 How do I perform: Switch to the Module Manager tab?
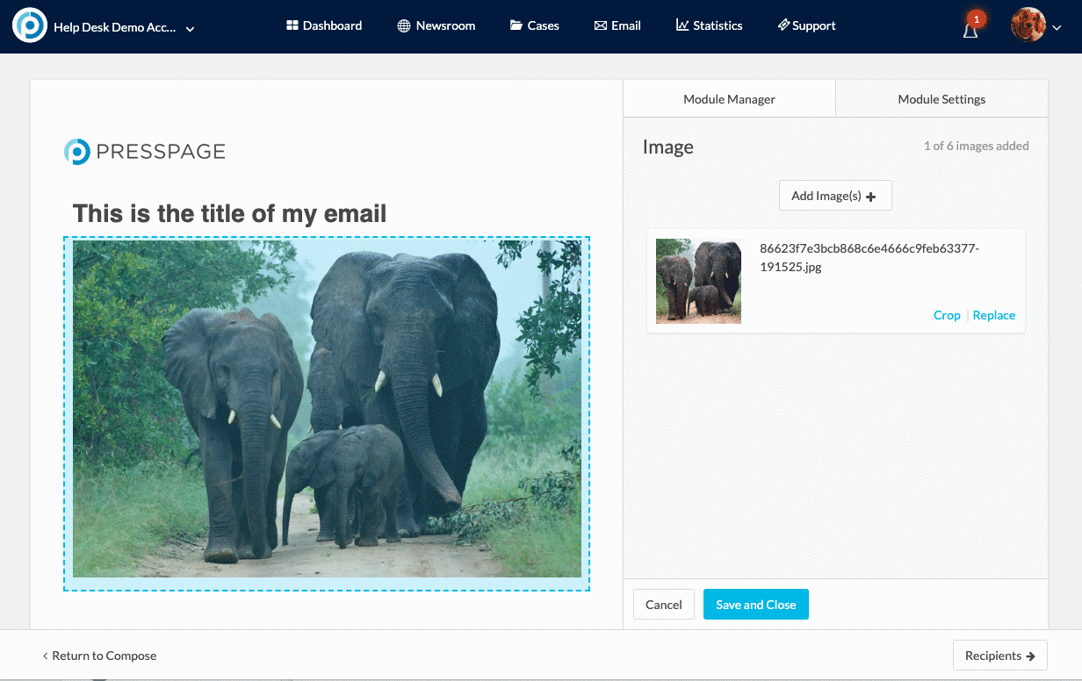pyautogui.click(x=729, y=99)
